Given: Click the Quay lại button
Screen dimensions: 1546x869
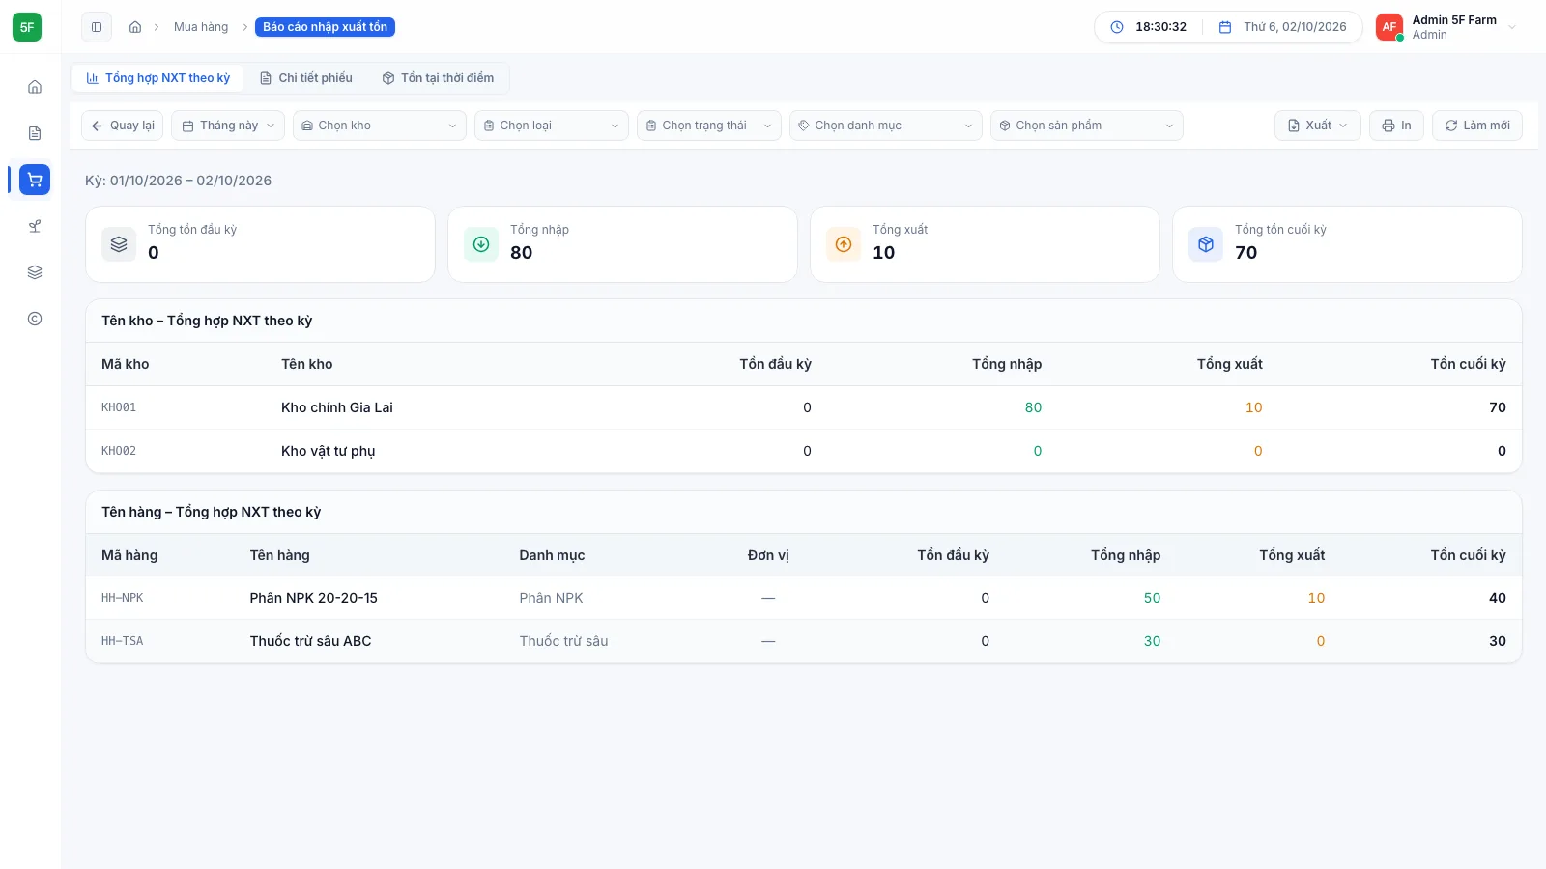Looking at the screenshot, I should (123, 126).
